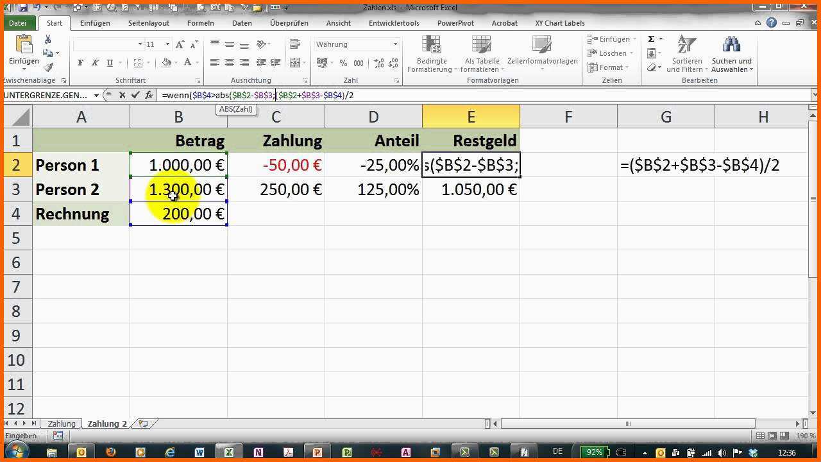Toggle underline formatting (U)
Image resolution: width=821 pixels, height=462 pixels.
pyautogui.click(x=110, y=63)
